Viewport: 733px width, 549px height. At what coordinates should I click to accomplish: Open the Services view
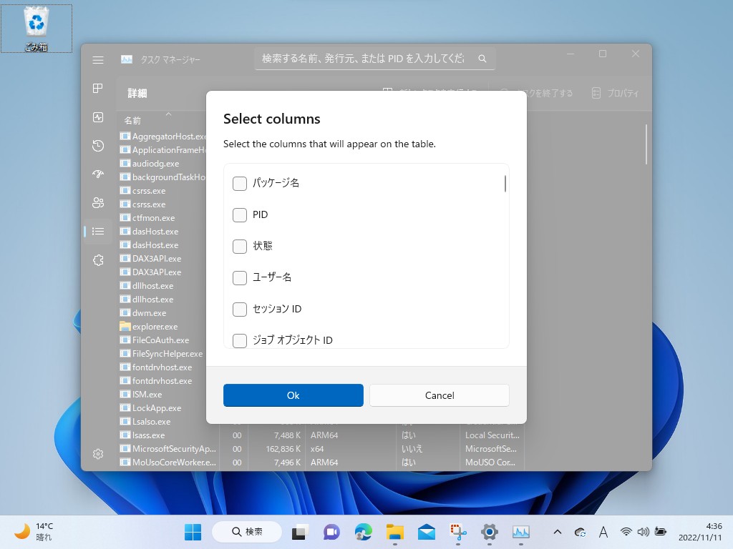pyautogui.click(x=98, y=260)
